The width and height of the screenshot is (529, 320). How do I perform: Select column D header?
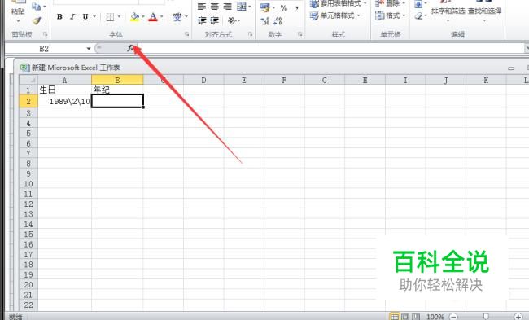point(203,80)
